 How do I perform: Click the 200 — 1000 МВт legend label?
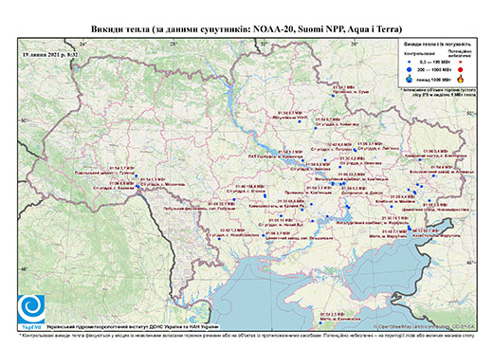[x=435, y=69]
